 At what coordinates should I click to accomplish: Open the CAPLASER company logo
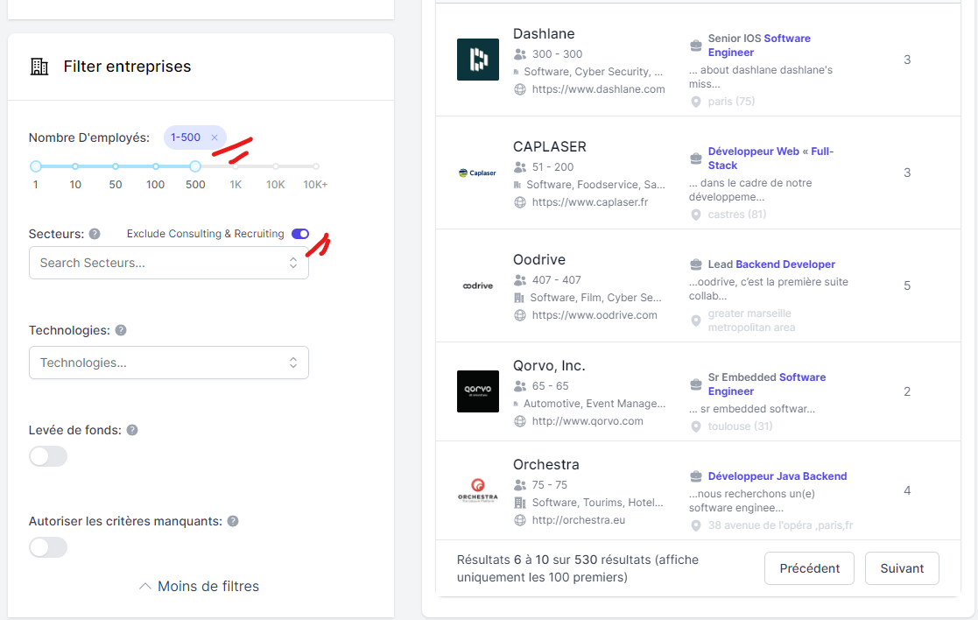click(478, 173)
